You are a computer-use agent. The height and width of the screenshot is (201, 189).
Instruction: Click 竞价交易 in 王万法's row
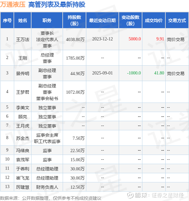175,39
